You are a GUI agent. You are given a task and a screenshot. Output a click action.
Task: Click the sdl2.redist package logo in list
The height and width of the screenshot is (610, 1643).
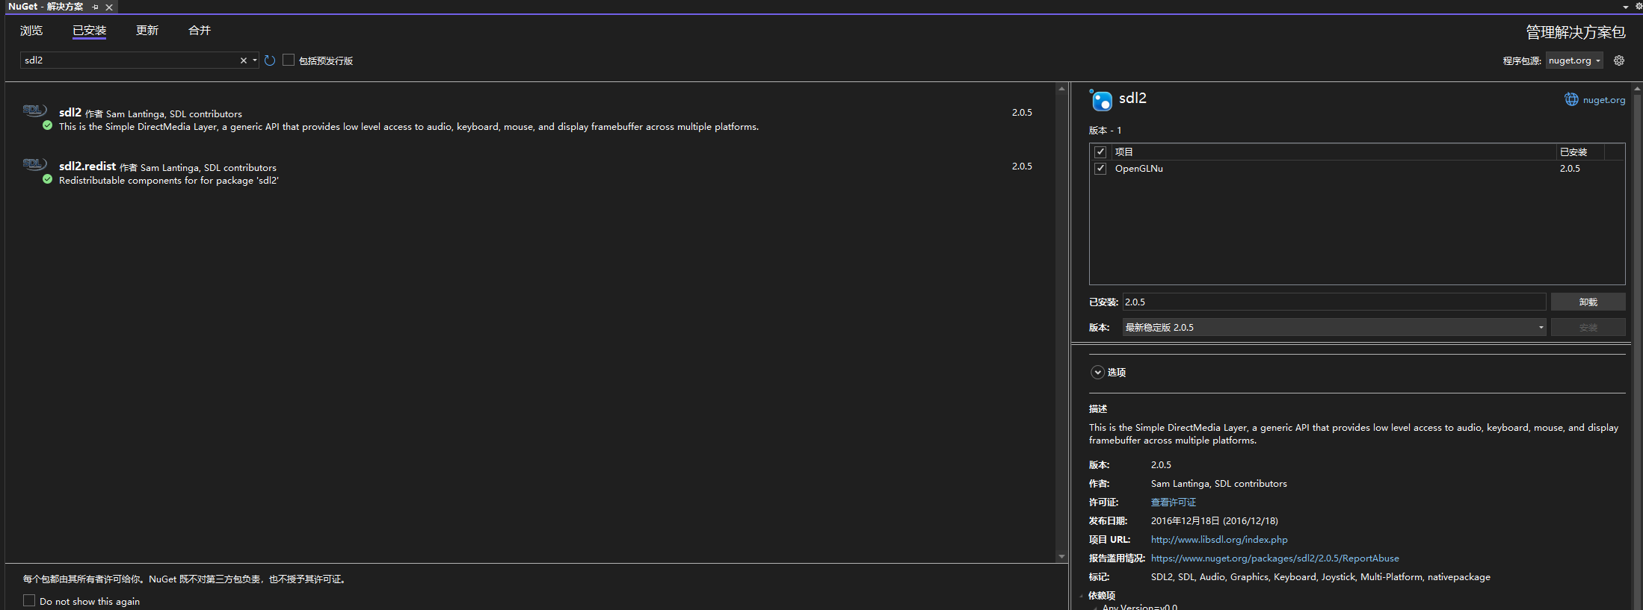coord(34,164)
